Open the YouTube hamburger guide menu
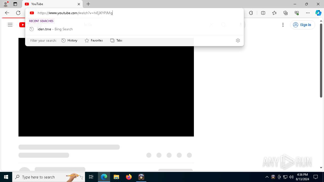 [x=10, y=25]
